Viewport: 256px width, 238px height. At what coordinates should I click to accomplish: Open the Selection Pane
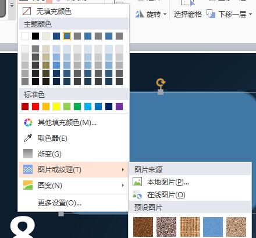click(188, 15)
